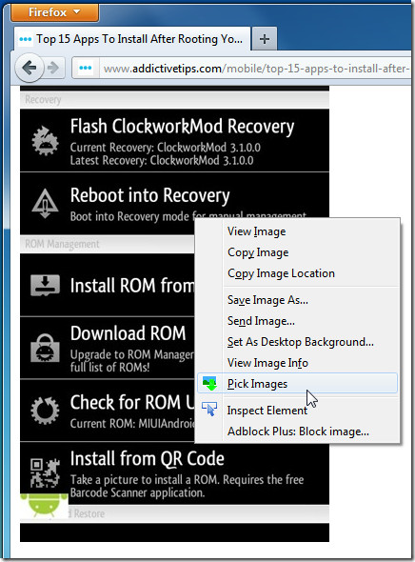Select Save Image As...
Image resolution: width=415 pixels, height=562 pixels.
[x=267, y=300]
